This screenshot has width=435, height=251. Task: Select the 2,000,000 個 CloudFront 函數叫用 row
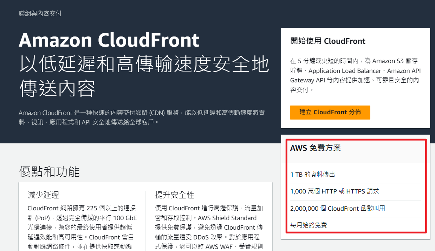click(x=356, y=208)
